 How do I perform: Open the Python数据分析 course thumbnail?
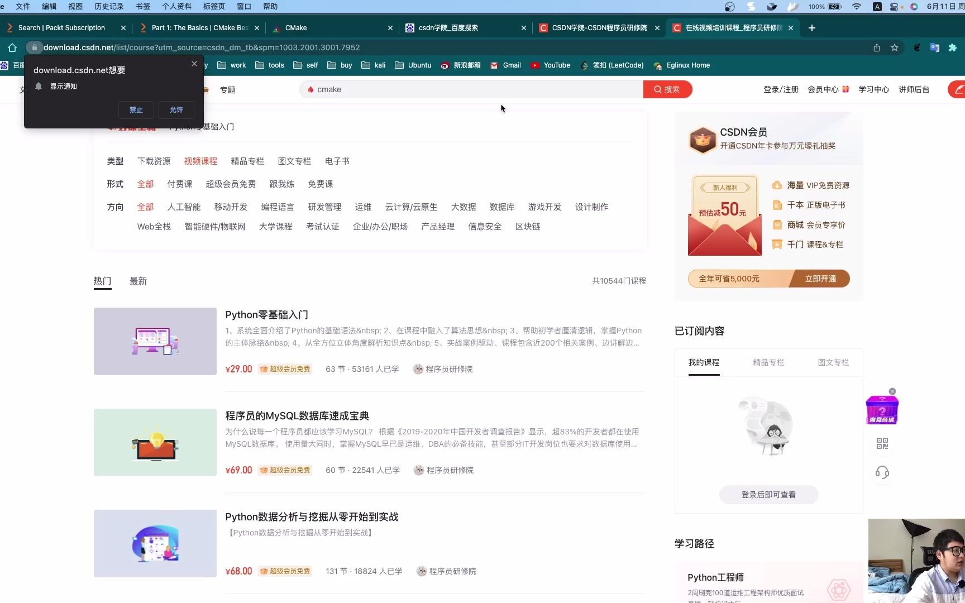click(155, 543)
